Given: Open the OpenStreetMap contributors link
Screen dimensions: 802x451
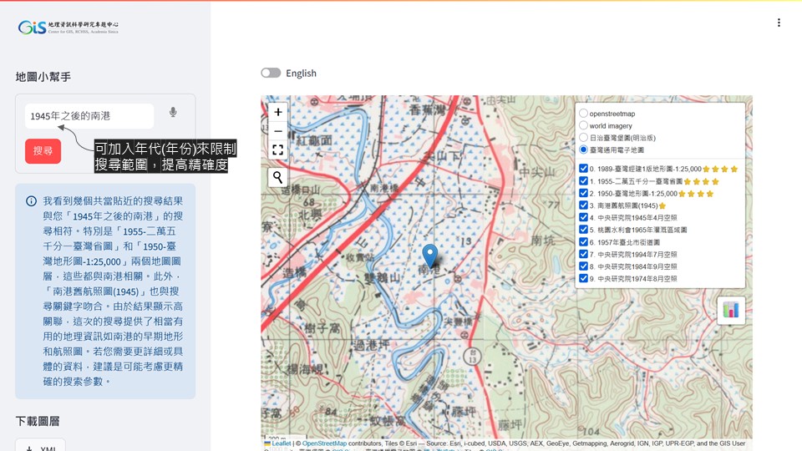Looking at the screenshot, I should pyautogui.click(x=324, y=443).
